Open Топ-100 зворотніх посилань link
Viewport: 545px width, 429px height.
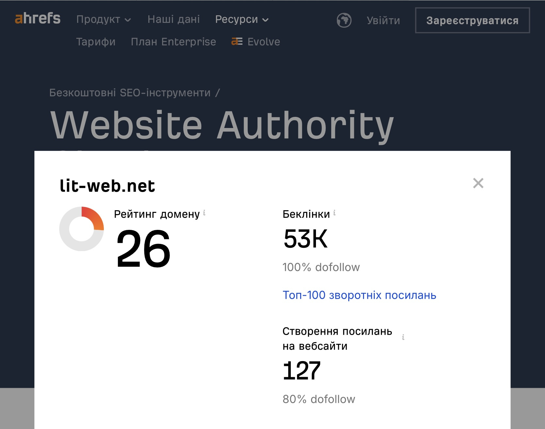point(359,295)
